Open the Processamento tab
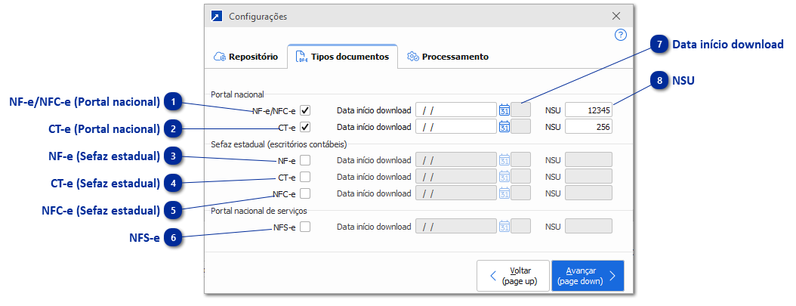 449,57
